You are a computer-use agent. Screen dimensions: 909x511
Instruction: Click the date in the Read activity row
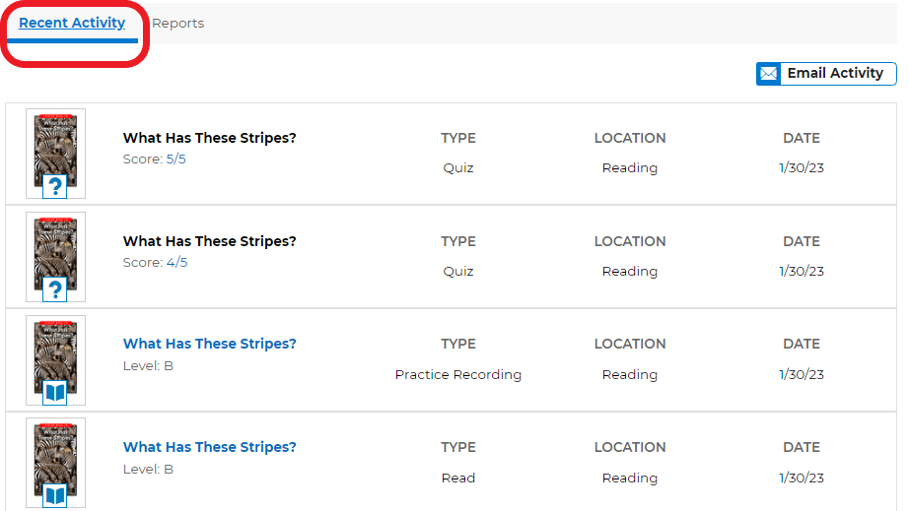[x=801, y=479]
